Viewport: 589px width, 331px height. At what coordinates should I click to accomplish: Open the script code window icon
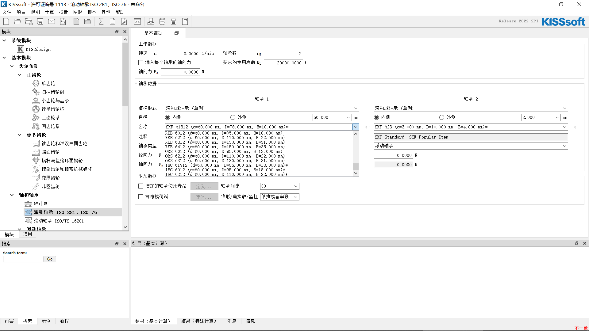[x=137, y=21]
